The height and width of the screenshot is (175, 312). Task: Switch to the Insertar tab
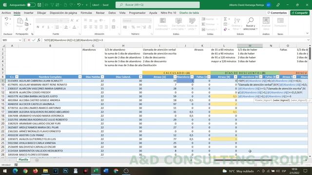[29, 13]
